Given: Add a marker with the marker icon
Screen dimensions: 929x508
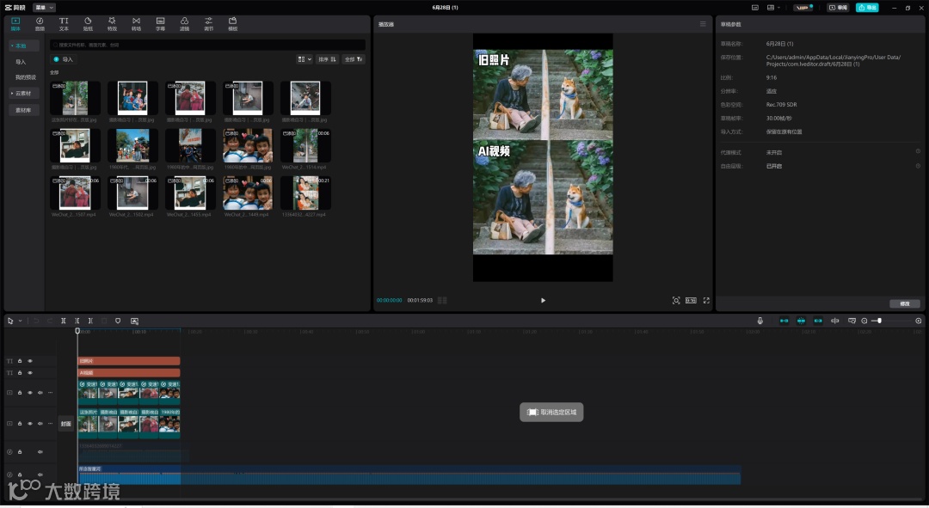Looking at the screenshot, I should [118, 321].
